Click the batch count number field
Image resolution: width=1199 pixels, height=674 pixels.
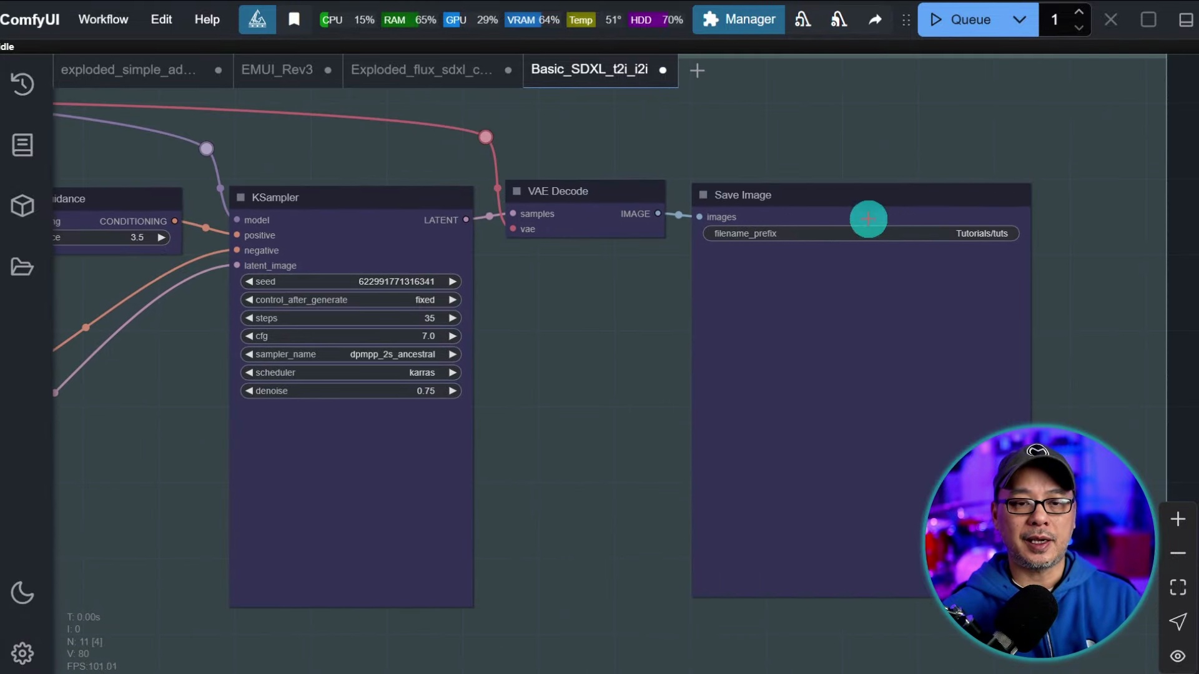point(1055,19)
